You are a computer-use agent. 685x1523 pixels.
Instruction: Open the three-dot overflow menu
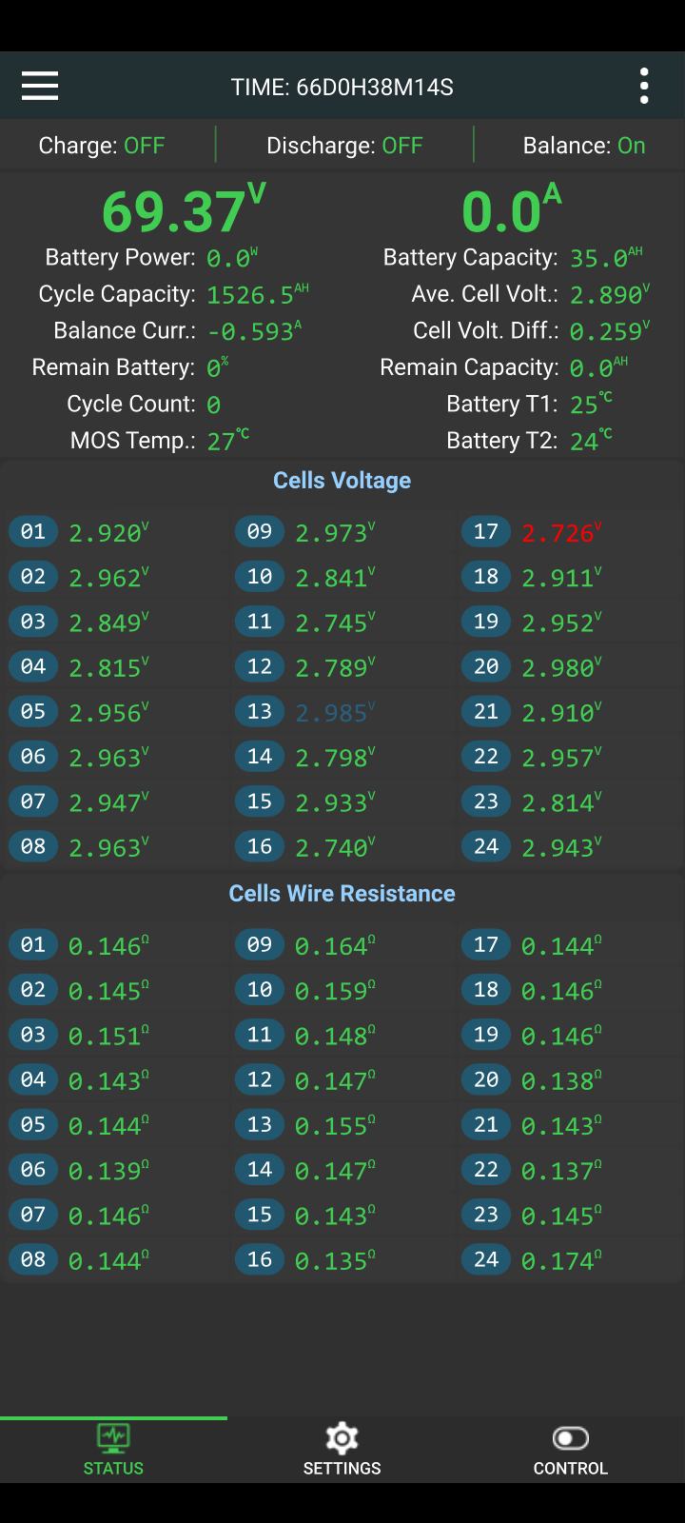tap(644, 87)
